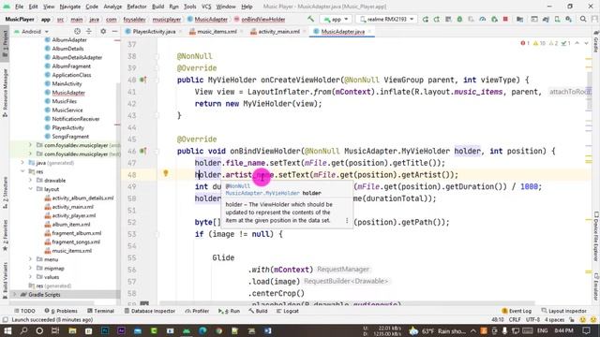Click the collapse all icon in Project panel

(x=89, y=31)
